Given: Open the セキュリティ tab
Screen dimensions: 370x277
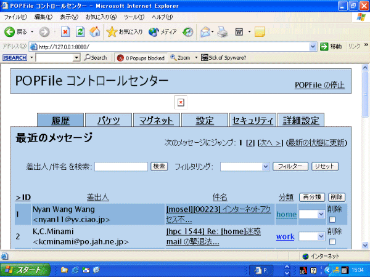Looking at the screenshot, I should pyautogui.click(x=252, y=121).
